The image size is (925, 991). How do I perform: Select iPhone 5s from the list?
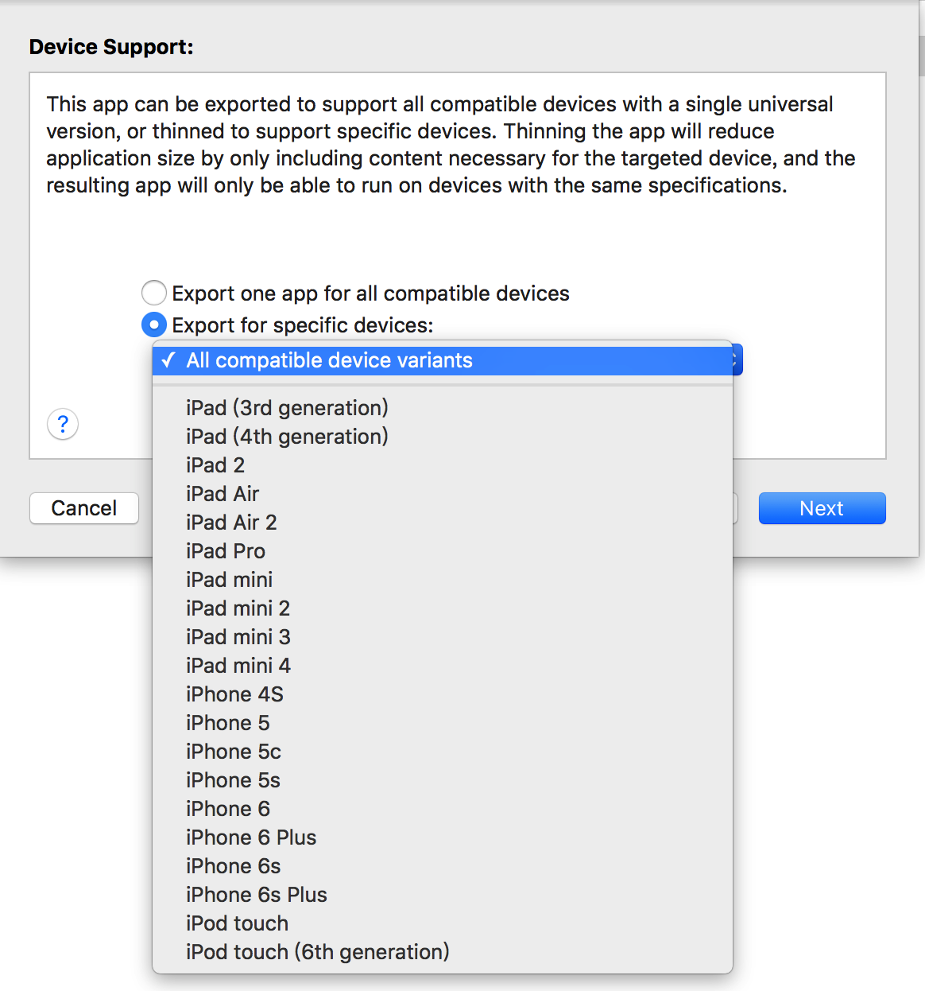tap(233, 780)
